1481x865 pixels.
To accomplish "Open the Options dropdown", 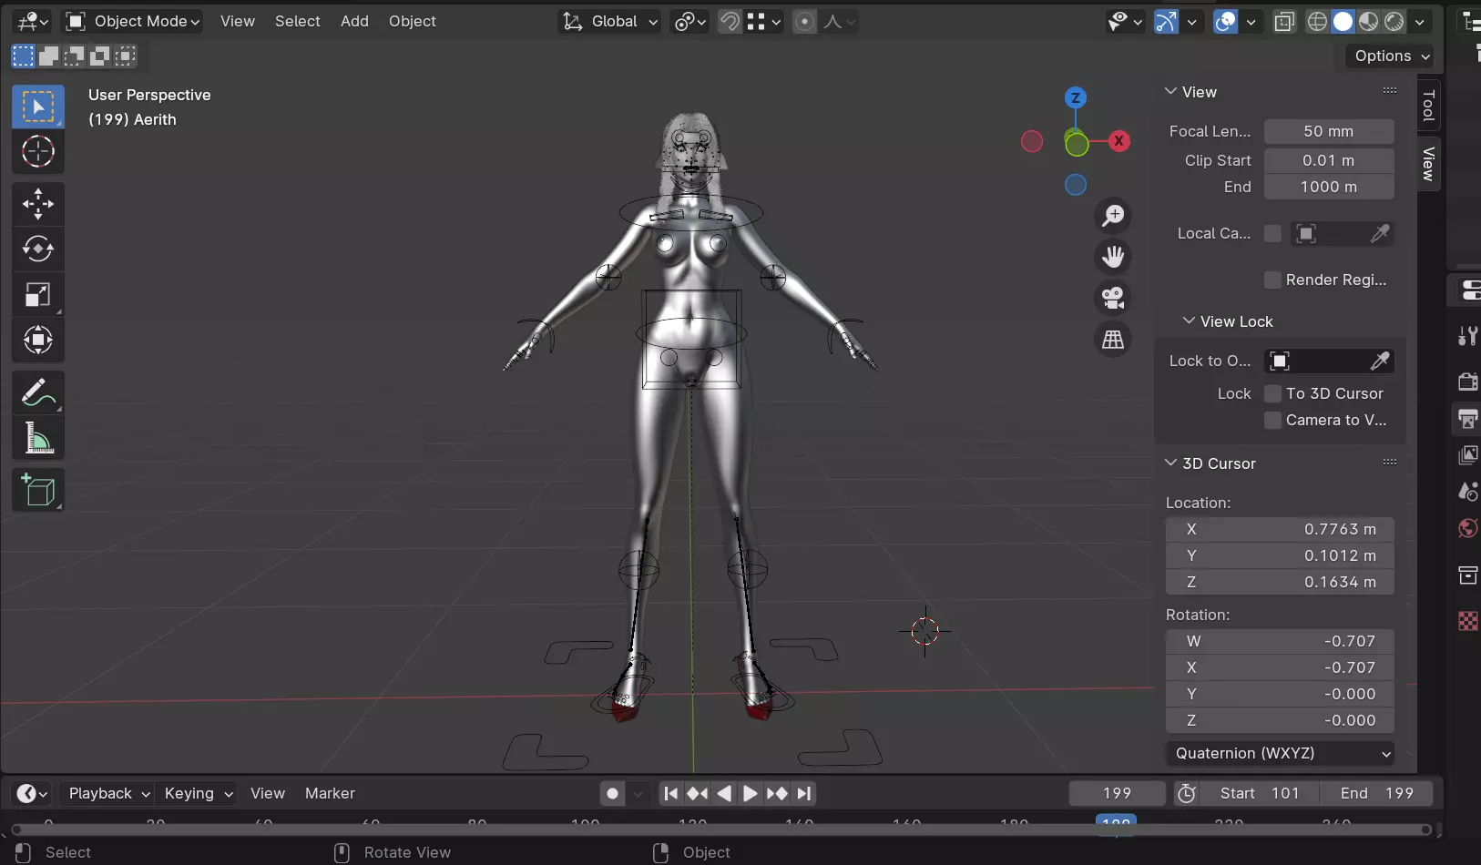I will point(1390,56).
